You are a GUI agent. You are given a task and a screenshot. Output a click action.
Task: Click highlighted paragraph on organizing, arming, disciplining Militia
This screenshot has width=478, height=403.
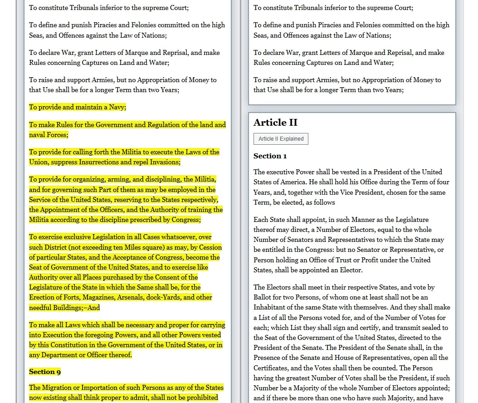coord(126,199)
